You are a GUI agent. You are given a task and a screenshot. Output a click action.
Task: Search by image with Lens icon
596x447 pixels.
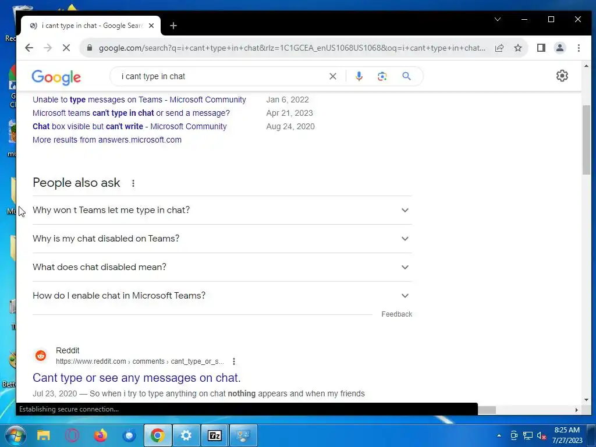click(x=382, y=76)
